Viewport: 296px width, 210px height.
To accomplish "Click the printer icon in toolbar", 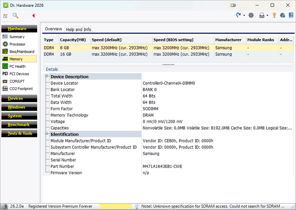I will 262,16.
